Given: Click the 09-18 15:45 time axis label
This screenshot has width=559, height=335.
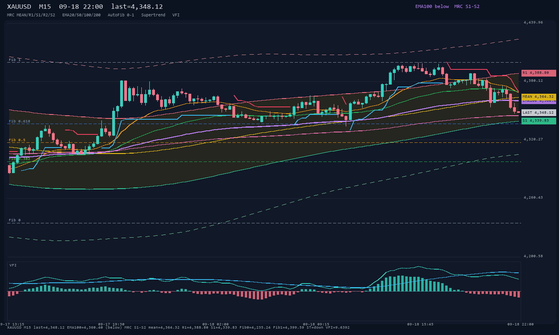Looking at the screenshot, I should [x=420, y=324].
